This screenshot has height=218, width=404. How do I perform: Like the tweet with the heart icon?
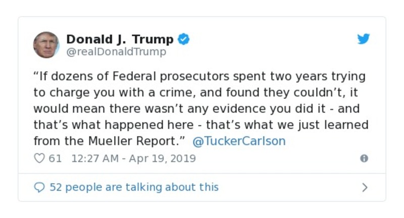point(39,158)
